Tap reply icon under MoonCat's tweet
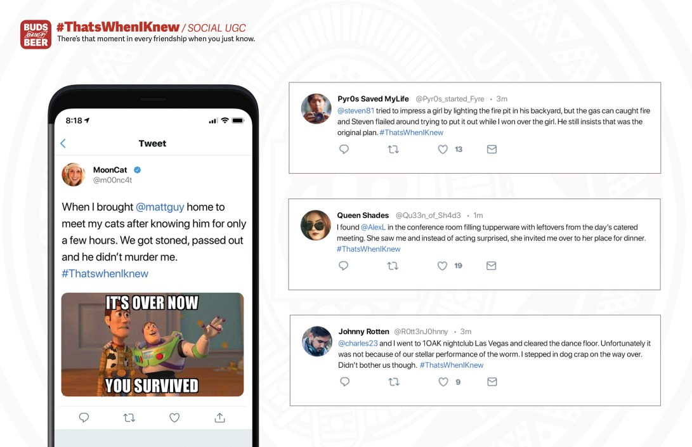Screen dimensions: 692x447 [x=84, y=417]
